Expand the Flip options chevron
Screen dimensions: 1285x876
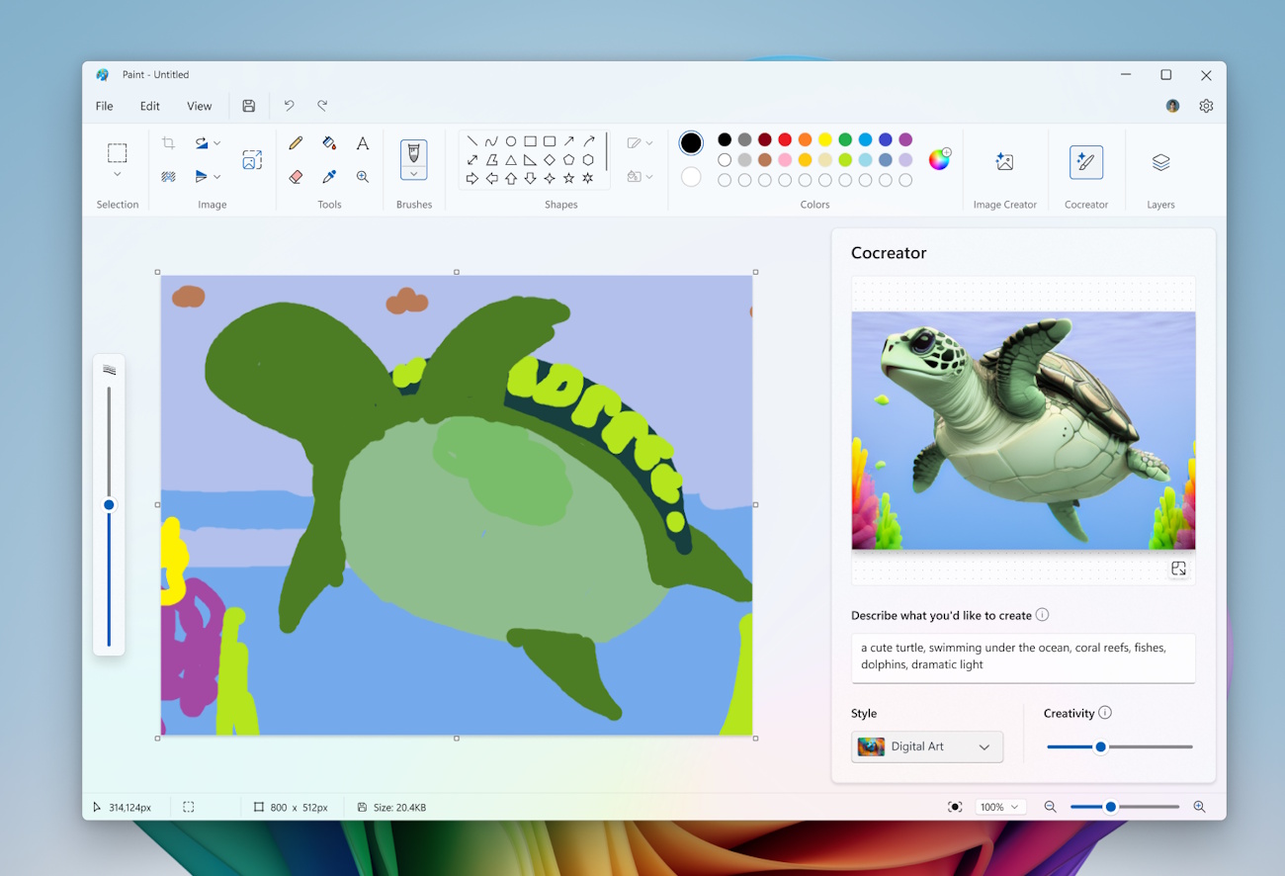click(217, 177)
